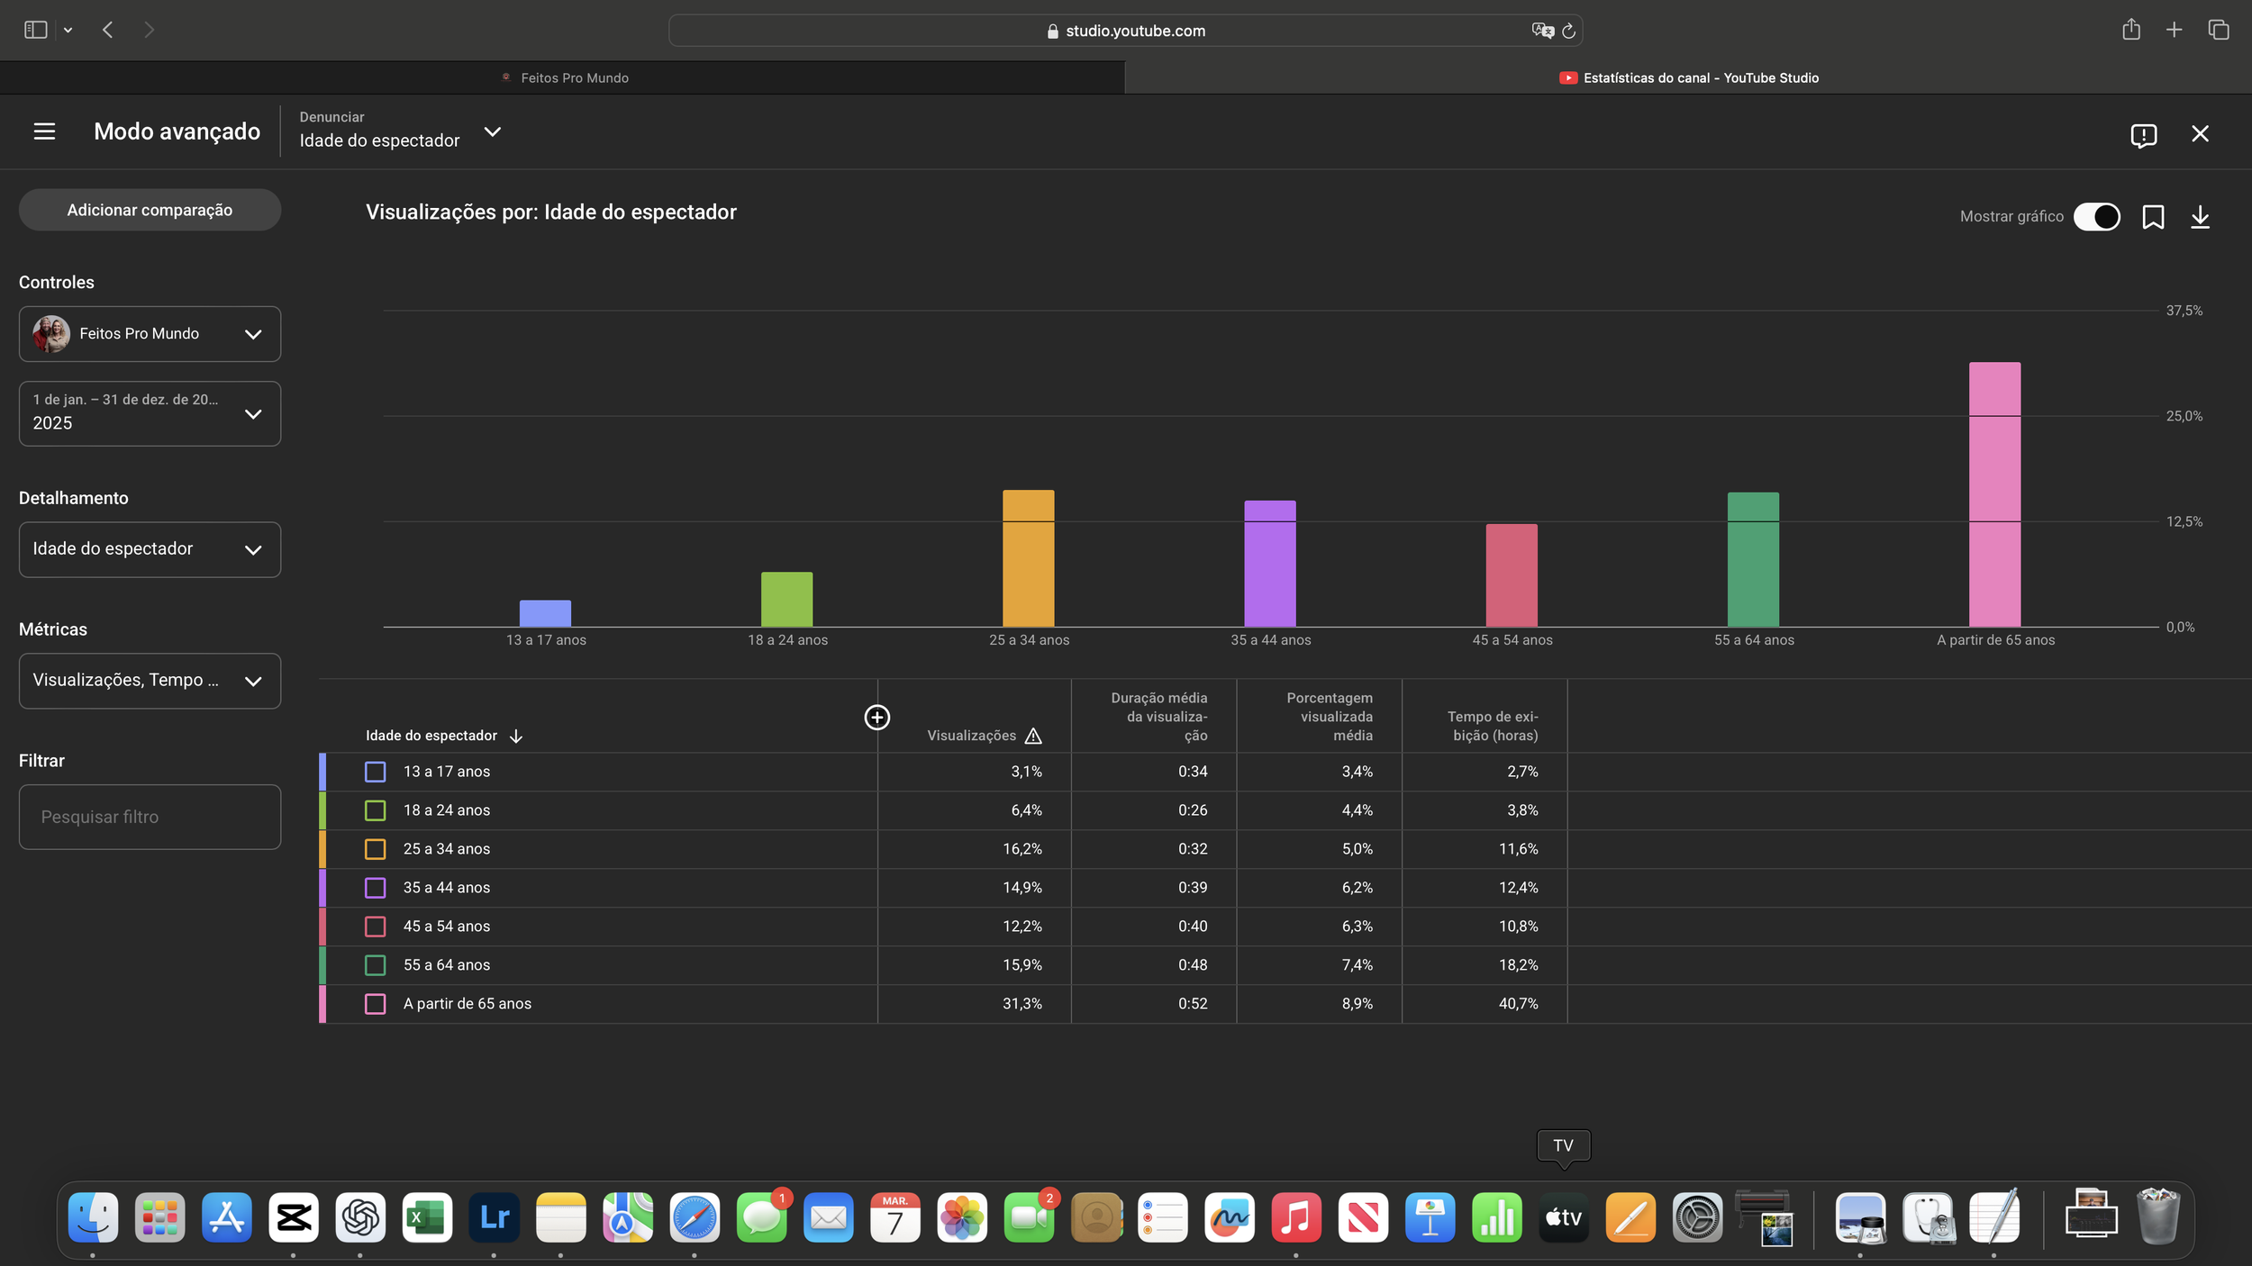Click the send feedback icon

click(2143, 135)
